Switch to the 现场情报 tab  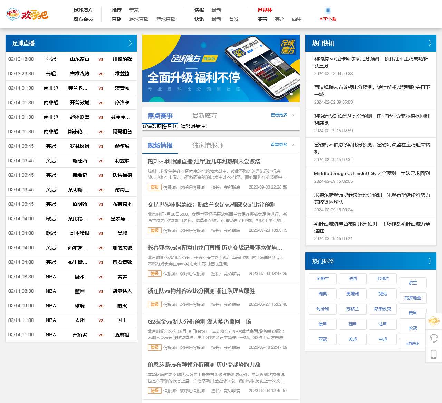(160, 145)
